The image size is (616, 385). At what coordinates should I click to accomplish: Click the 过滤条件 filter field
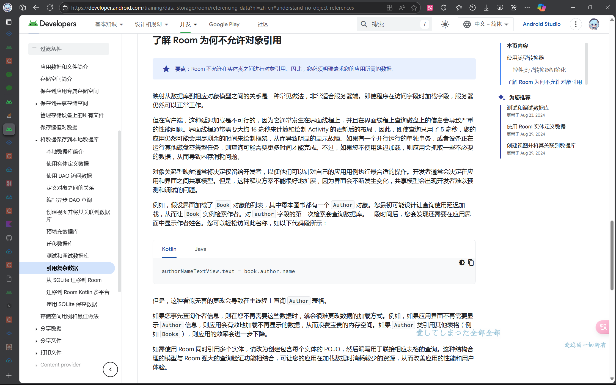point(68,49)
